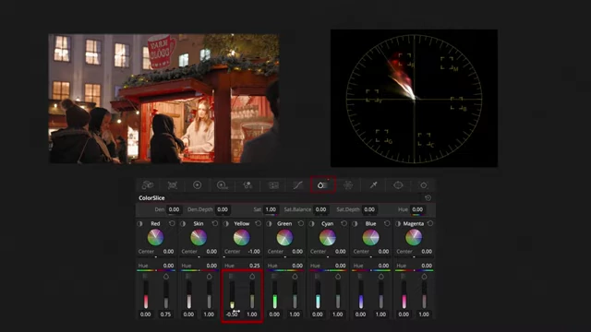This screenshot has width=591, height=332.
Task: Click the global Sat value field
Action: click(271, 209)
